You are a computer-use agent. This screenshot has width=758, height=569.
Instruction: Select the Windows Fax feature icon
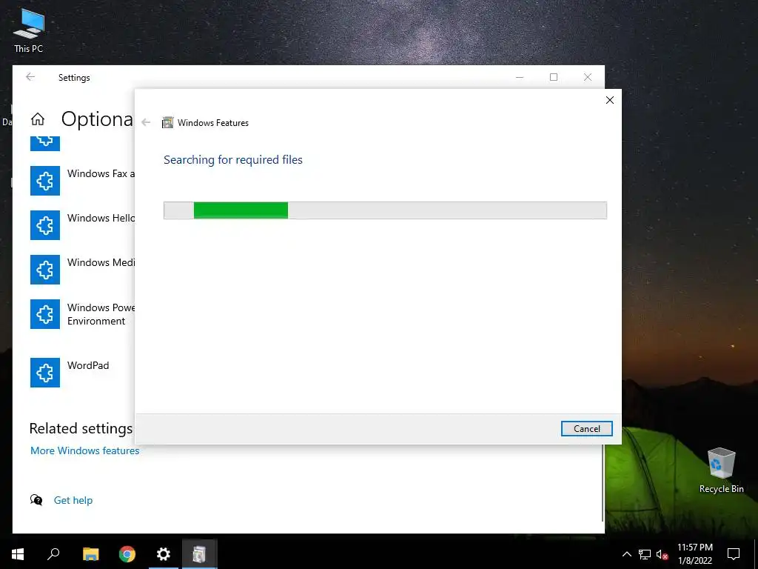pyautogui.click(x=45, y=181)
